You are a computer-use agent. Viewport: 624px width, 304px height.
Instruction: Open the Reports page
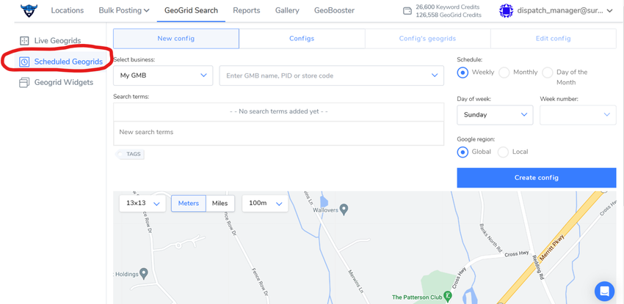pos(247,10)
